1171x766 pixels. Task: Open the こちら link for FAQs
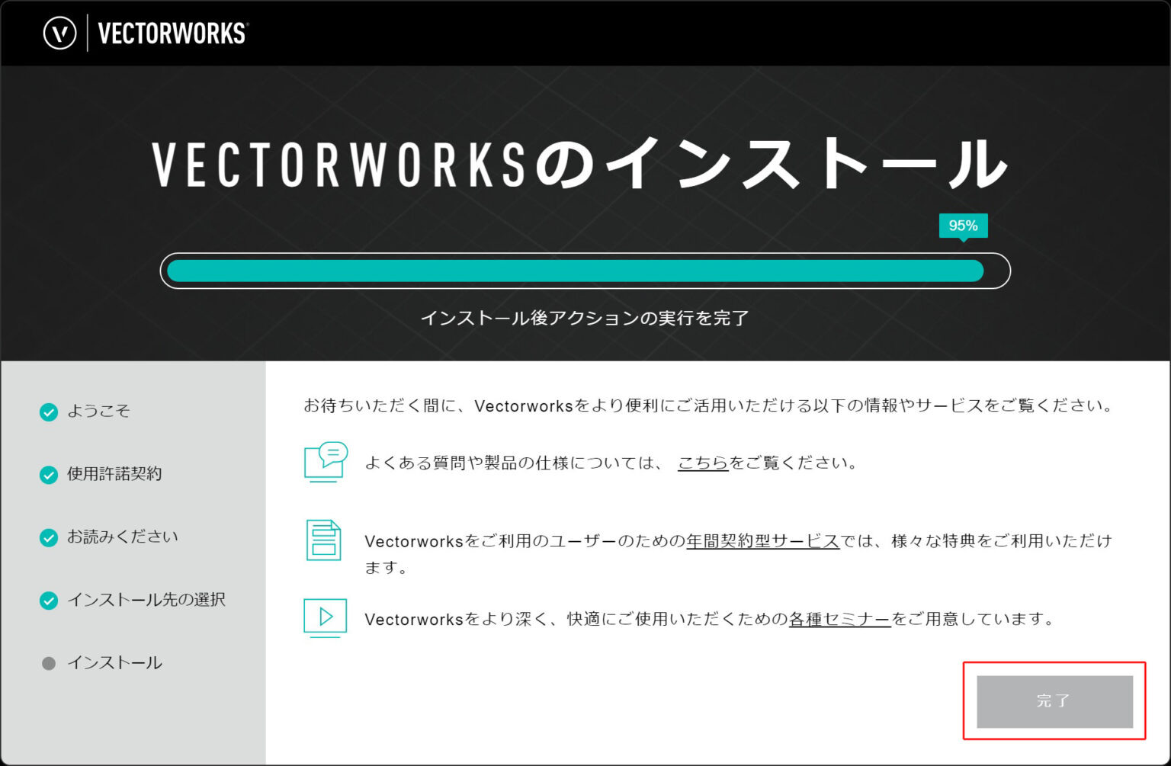click(701, 462)
